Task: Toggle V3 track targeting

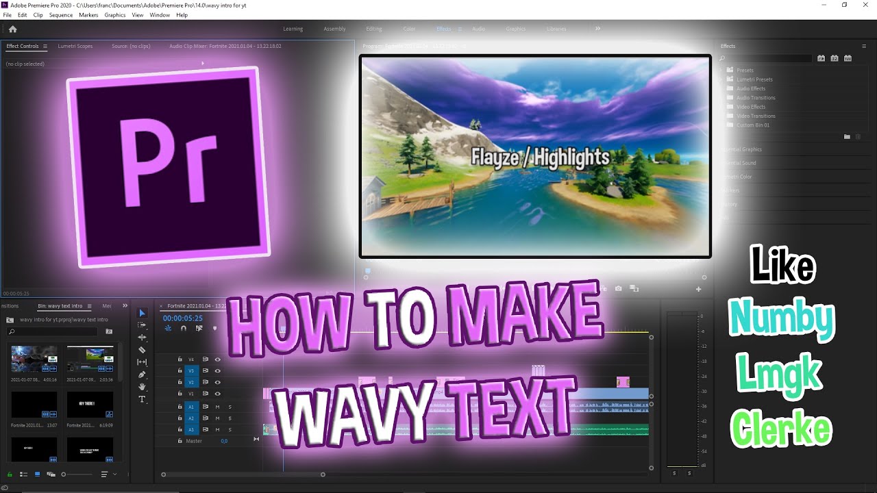Action: (x=191, y=370)
